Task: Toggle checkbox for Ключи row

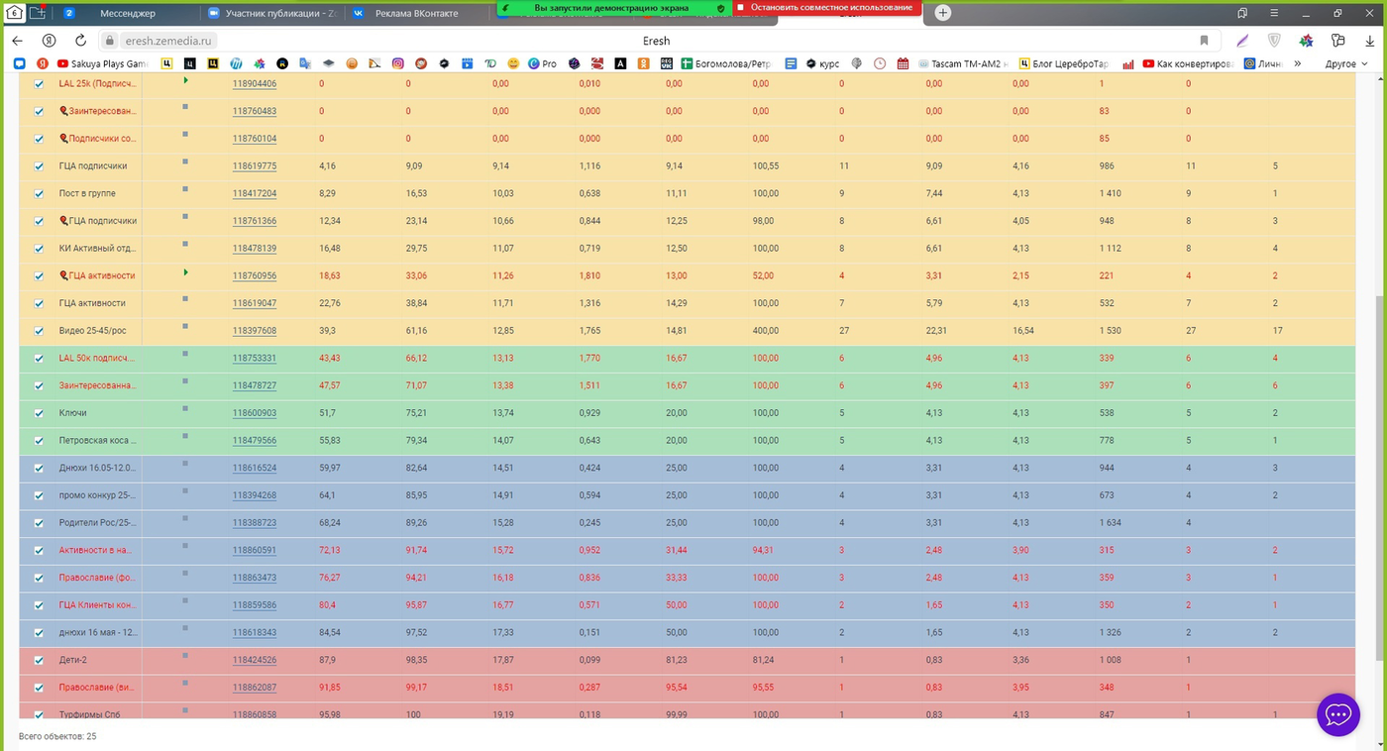Action: pos(39,413)
